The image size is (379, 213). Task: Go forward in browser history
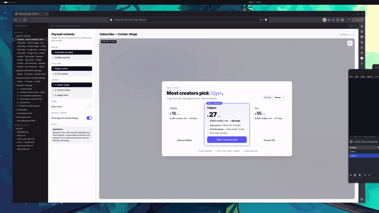20,20
